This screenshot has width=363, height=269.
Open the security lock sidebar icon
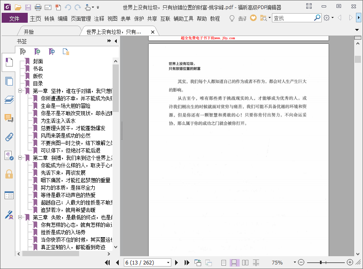click(9, 174)
